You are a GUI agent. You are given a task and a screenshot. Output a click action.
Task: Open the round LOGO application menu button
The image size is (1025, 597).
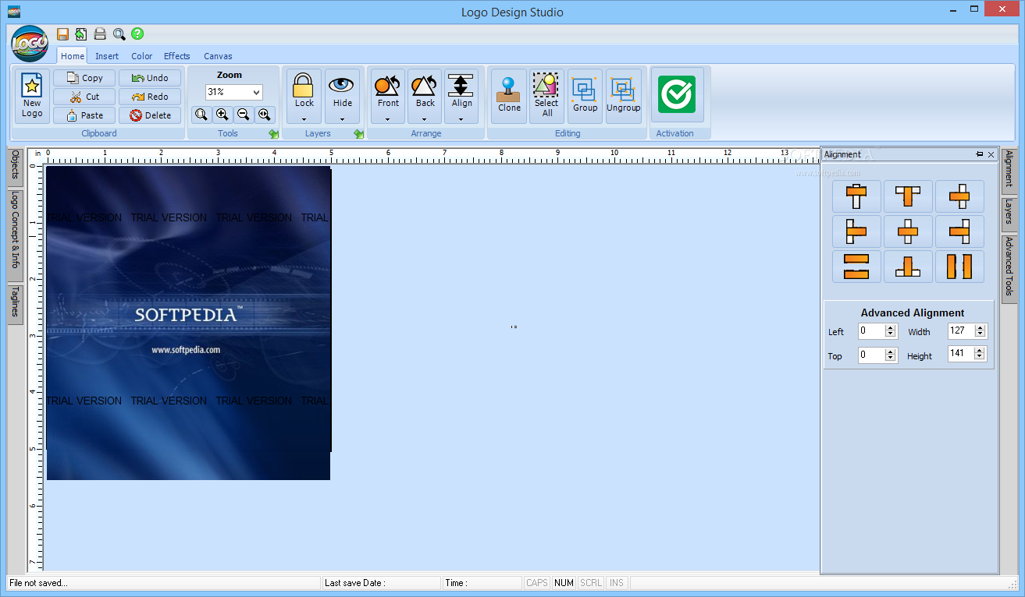click(x=30, y=42)
